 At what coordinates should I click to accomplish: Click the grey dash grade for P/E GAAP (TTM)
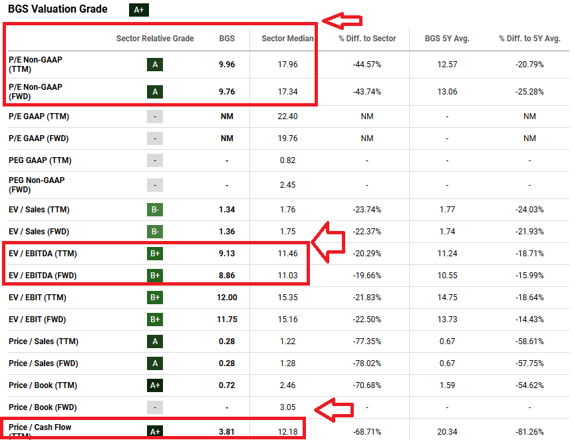coord(154,116)
